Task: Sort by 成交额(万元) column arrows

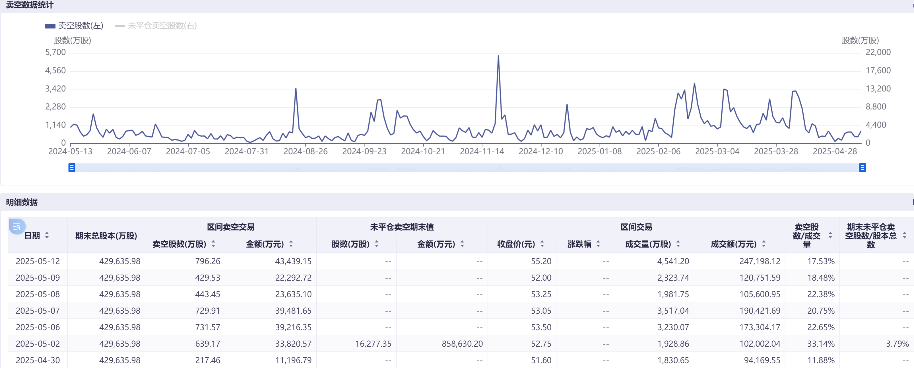Action: tap(764, 244)
